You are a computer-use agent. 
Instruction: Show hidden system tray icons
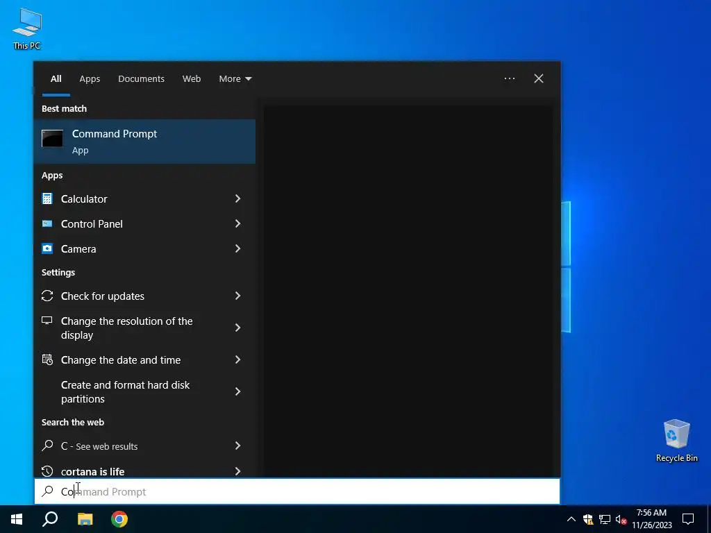click(x=571, y=519)
